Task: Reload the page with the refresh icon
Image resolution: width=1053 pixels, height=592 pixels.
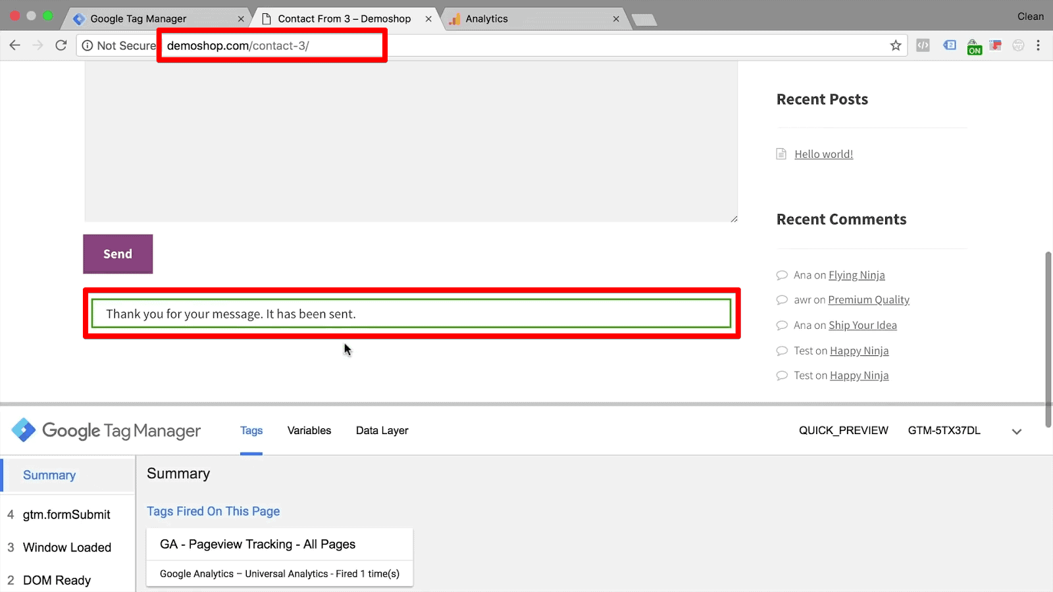Action: (61, 45)
